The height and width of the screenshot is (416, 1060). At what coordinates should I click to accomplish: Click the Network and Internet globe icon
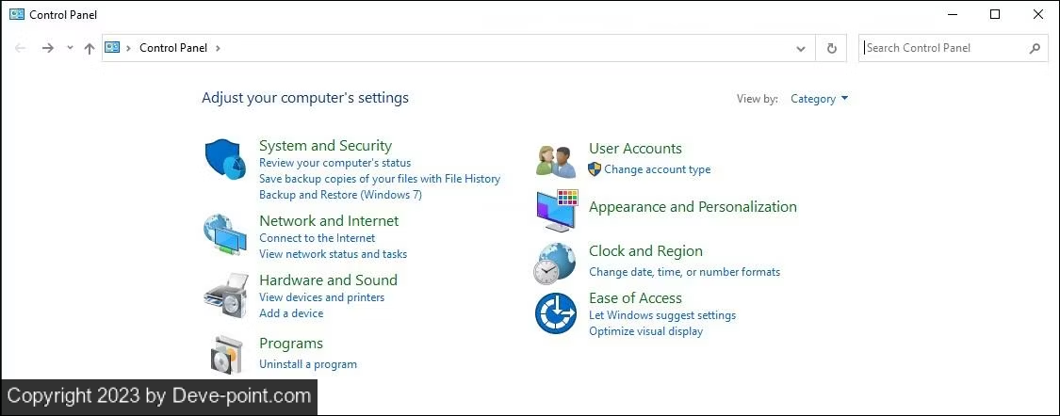tap(225, 234)
